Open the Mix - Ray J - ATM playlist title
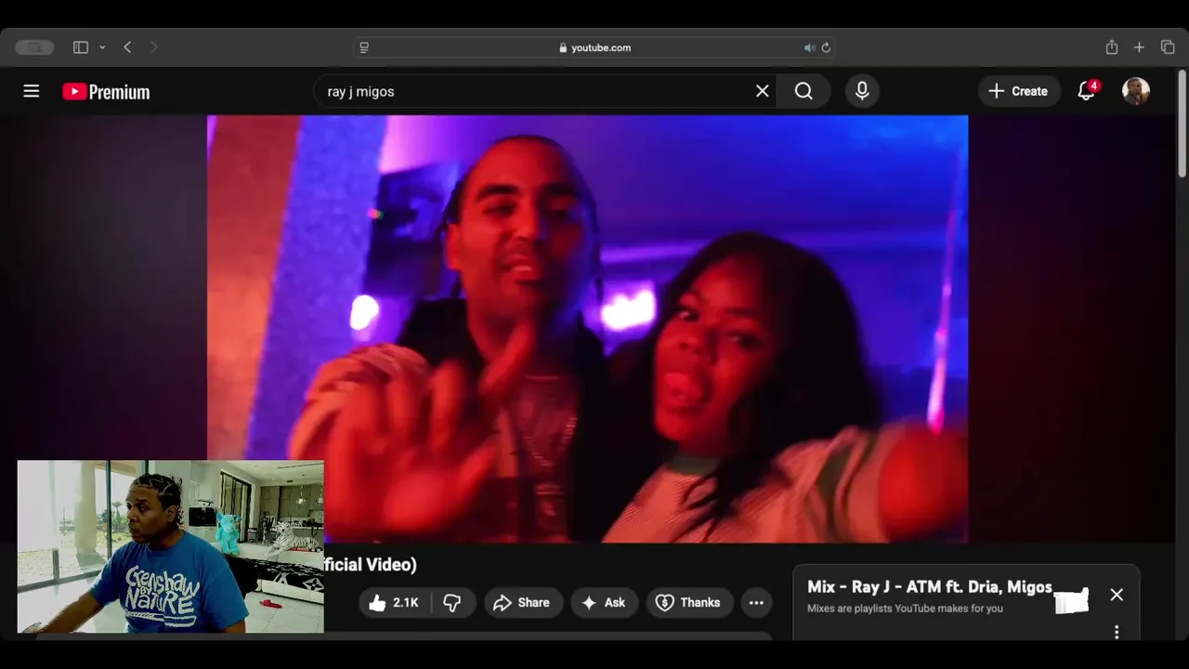1189x669 pixels. click(930, 587)
